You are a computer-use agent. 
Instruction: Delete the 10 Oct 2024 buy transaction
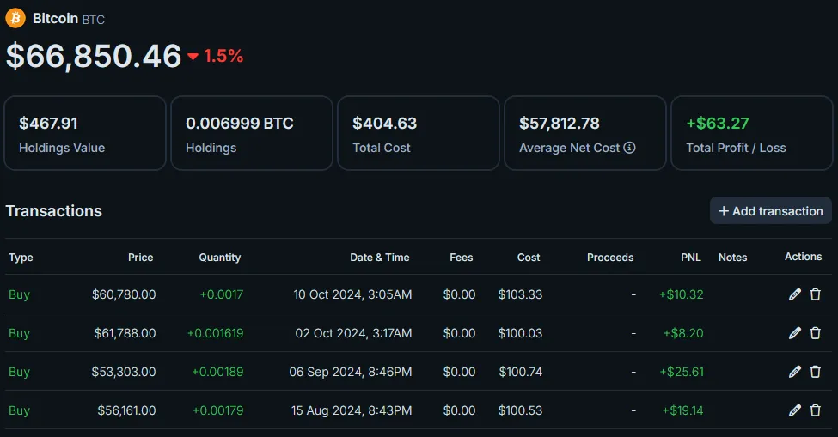pyautogui.click(x=815, y=294)
